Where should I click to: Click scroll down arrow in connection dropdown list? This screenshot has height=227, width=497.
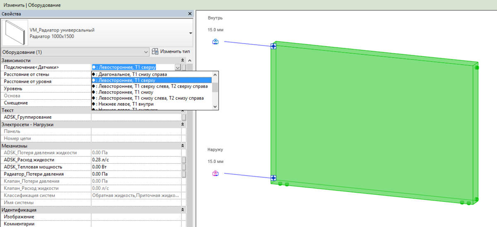(215, 107)
